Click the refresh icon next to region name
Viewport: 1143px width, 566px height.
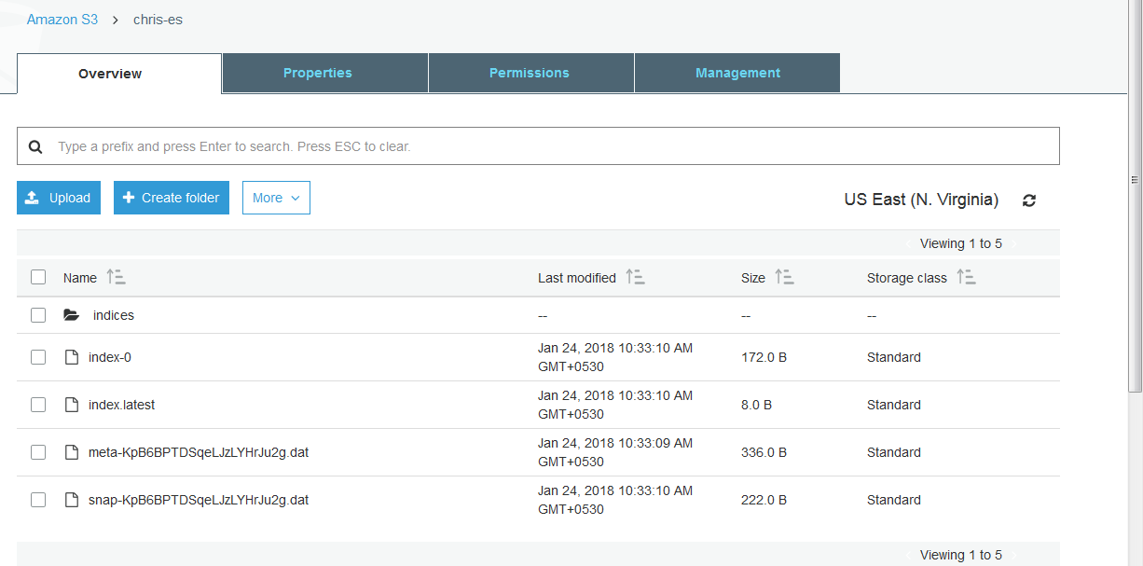click(1028, 200)
